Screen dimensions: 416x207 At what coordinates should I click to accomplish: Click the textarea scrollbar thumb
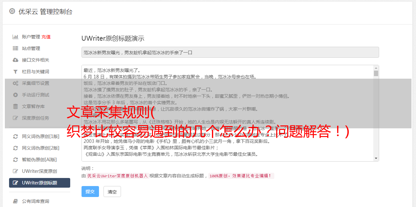pos(376,73)
